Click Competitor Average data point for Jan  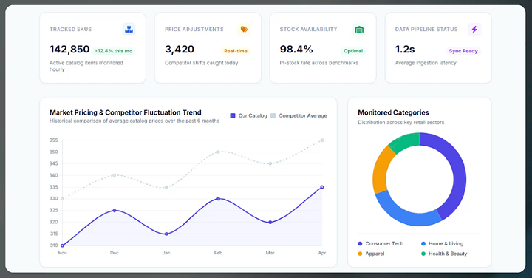(x=166, y=187)
